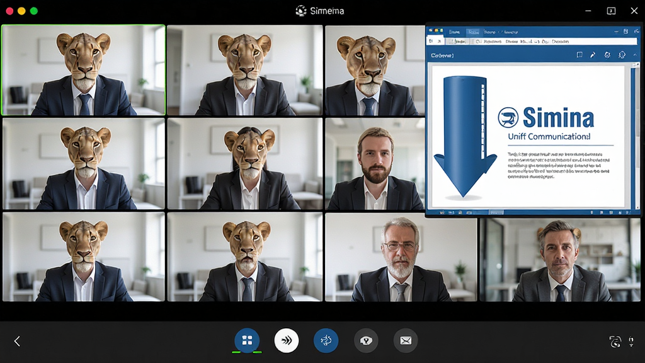Click the back chevron at bottom left

[17, 341]
